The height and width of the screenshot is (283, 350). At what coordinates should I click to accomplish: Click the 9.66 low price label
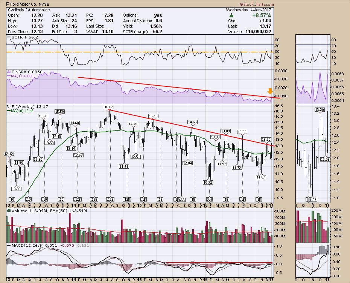click(x=181, y=200)
